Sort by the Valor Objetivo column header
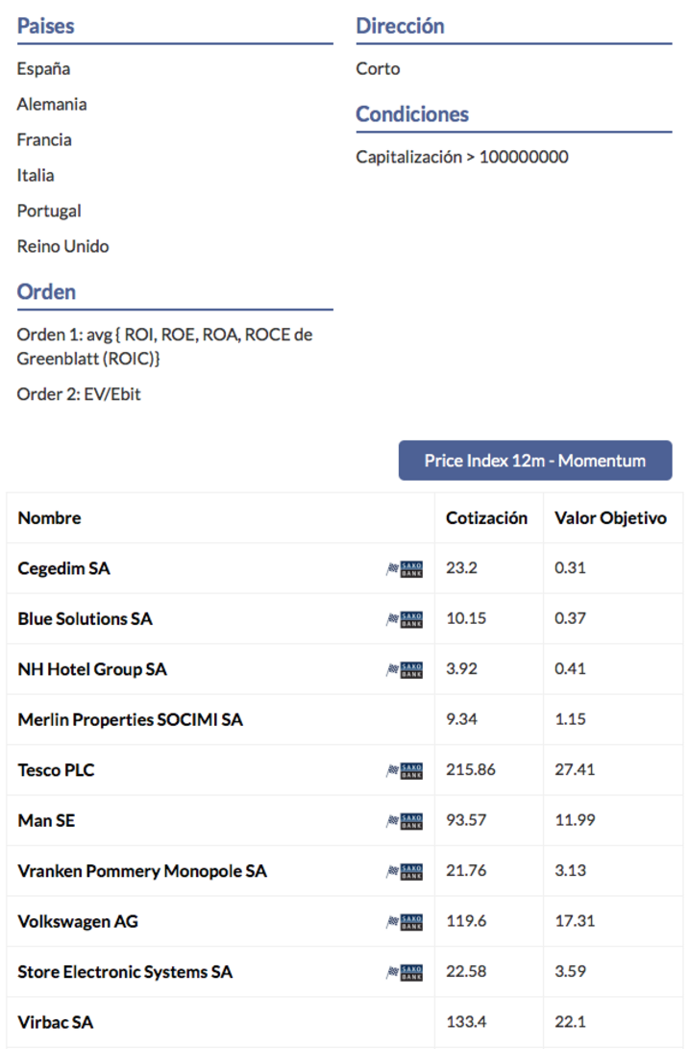The width and height of the screenshot is (689, 1049). tap(610, 518)
